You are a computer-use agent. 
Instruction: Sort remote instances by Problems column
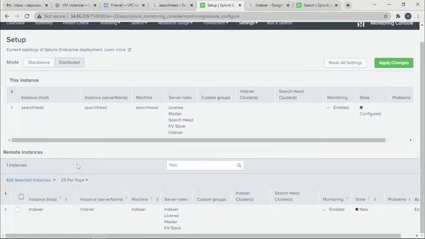410,199
